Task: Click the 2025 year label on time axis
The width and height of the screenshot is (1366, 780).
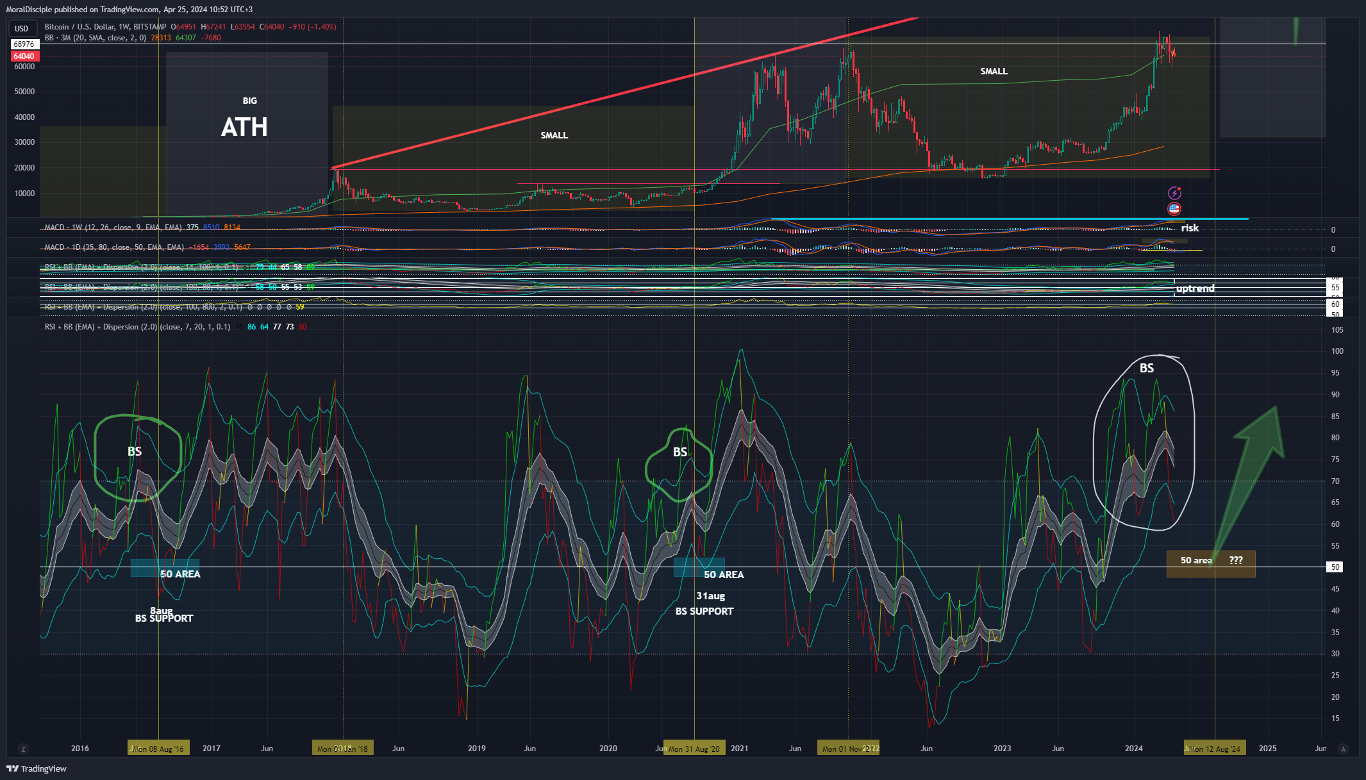Action: tap(1267, 749)
